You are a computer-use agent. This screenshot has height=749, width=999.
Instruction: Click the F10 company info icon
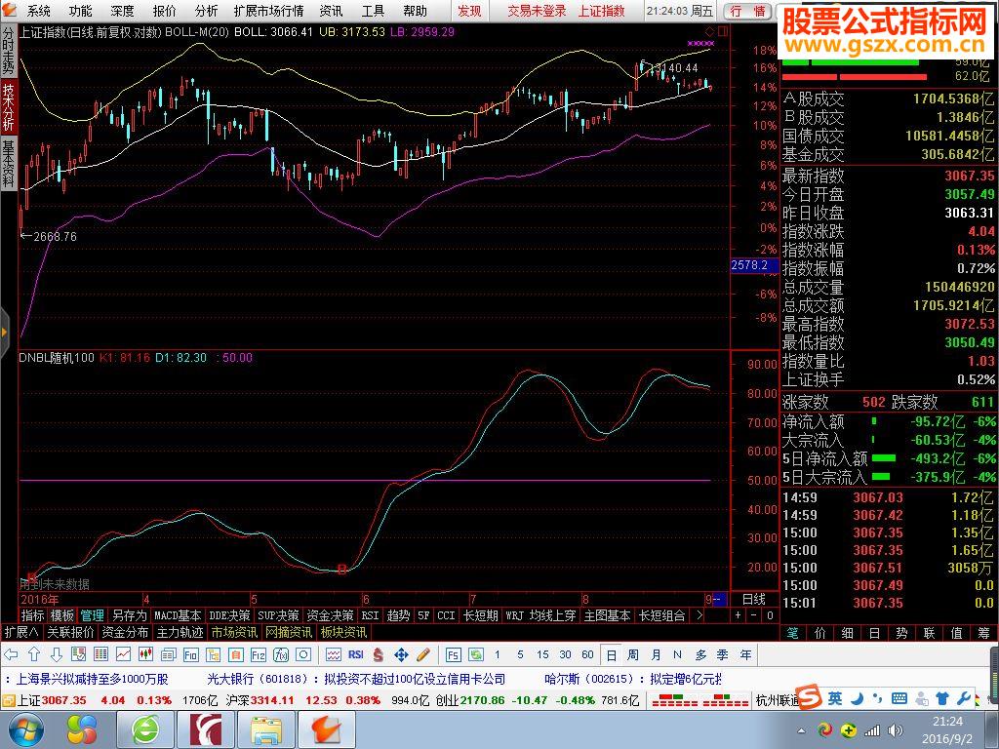point(191,654)
